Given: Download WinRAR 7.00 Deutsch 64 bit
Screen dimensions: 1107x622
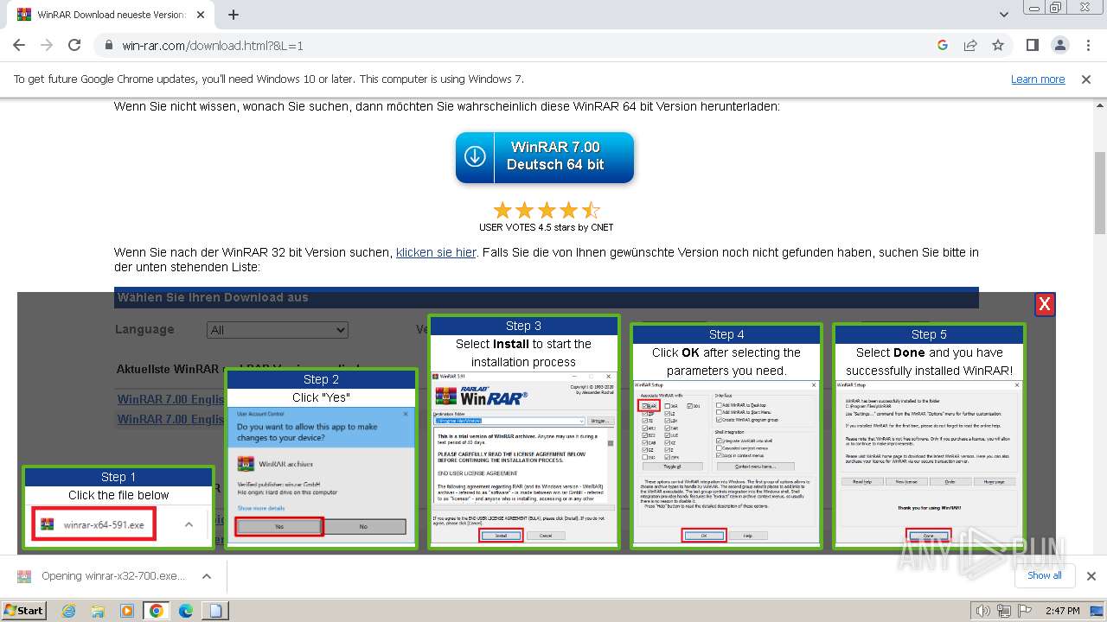Looking at the screenshot, I should pos(545,156).
